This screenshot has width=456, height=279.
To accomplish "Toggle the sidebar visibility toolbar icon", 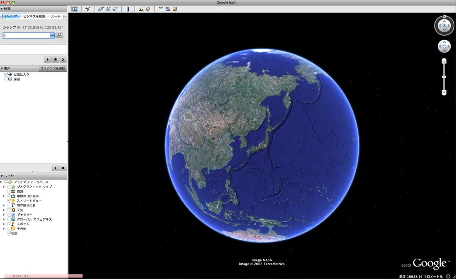I will coord(75,9).
